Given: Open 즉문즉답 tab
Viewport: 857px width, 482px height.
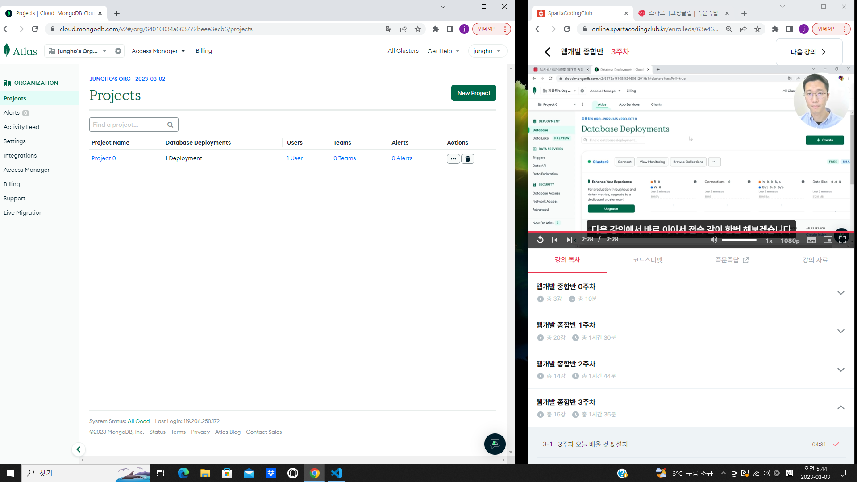Looking at the screenshot, I should tap(732, 260).
